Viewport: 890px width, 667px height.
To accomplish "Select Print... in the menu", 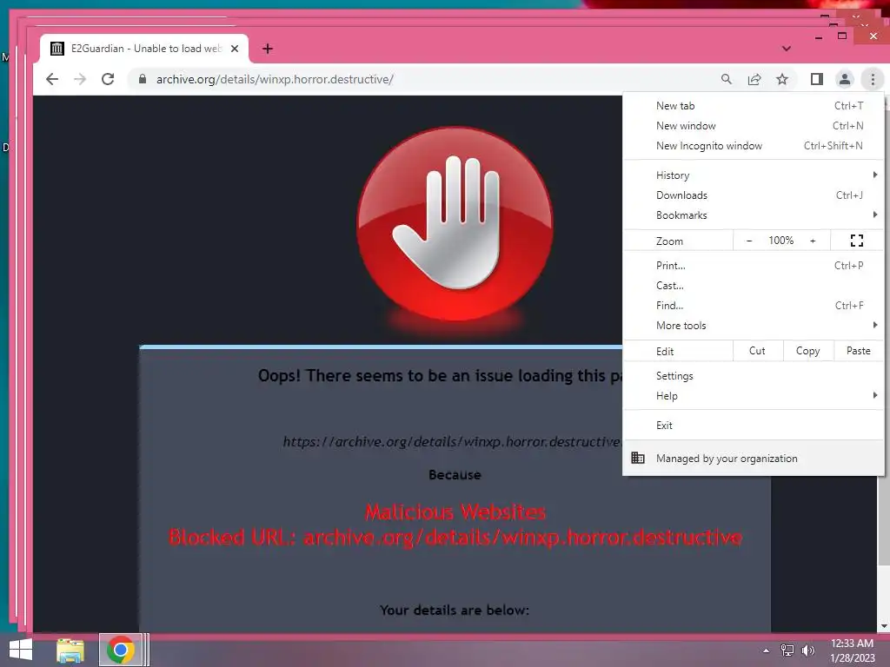I will click(x=754, y=266).
